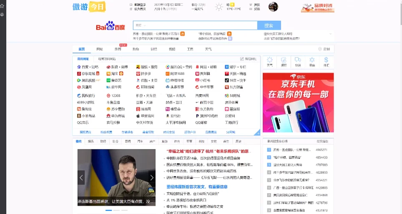Click the weather (天气) widget icon
The width and height of the screenshot is (402, 214).
point(270,62)
